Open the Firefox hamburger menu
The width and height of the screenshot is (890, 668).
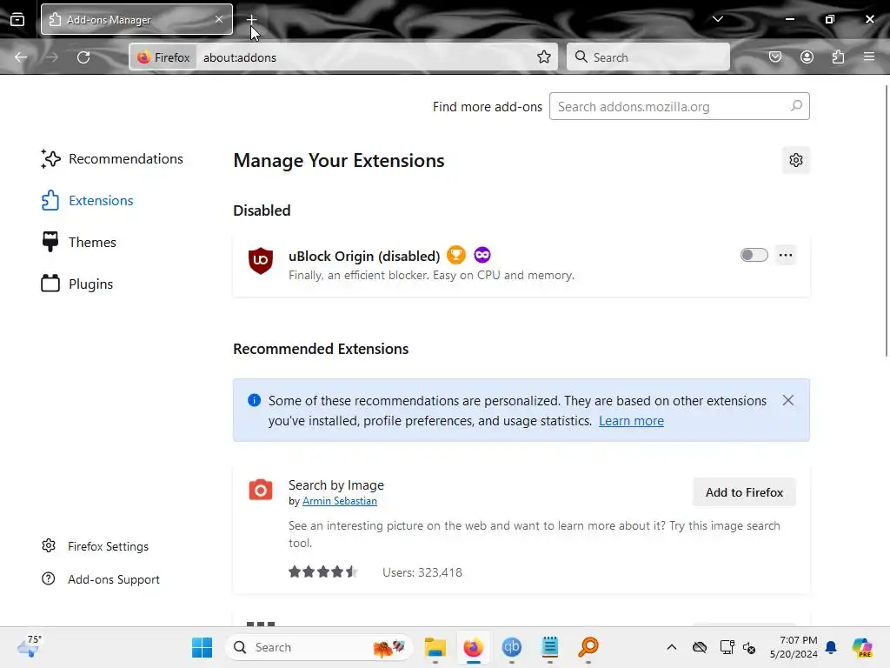[x=869, y=57]
